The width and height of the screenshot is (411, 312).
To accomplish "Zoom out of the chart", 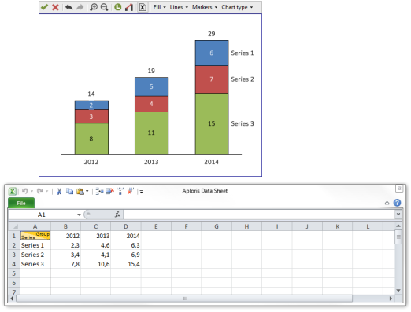I will click(x=104, y=7).
